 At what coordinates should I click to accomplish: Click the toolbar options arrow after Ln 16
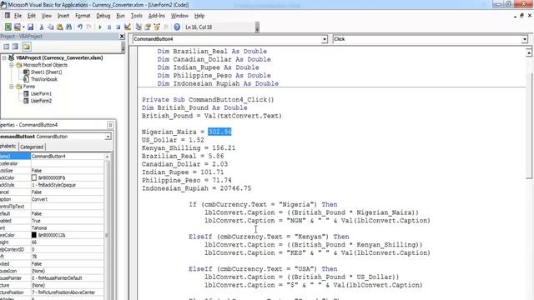click(257, 27)
